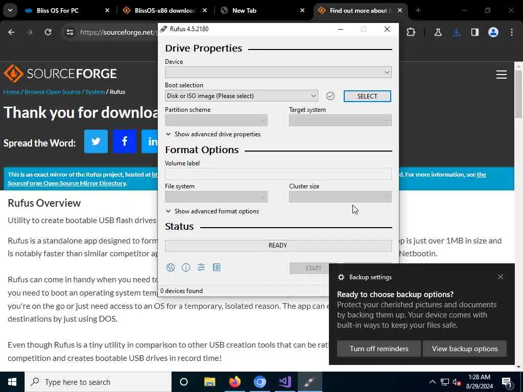523x392 pixels.
Task: Close the Bliss OS For PC tab
Action: (x=107, y=10)
